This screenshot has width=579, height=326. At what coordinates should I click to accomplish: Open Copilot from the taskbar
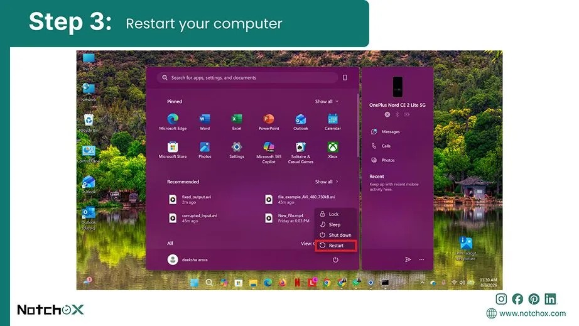click(x=224, y=283)
